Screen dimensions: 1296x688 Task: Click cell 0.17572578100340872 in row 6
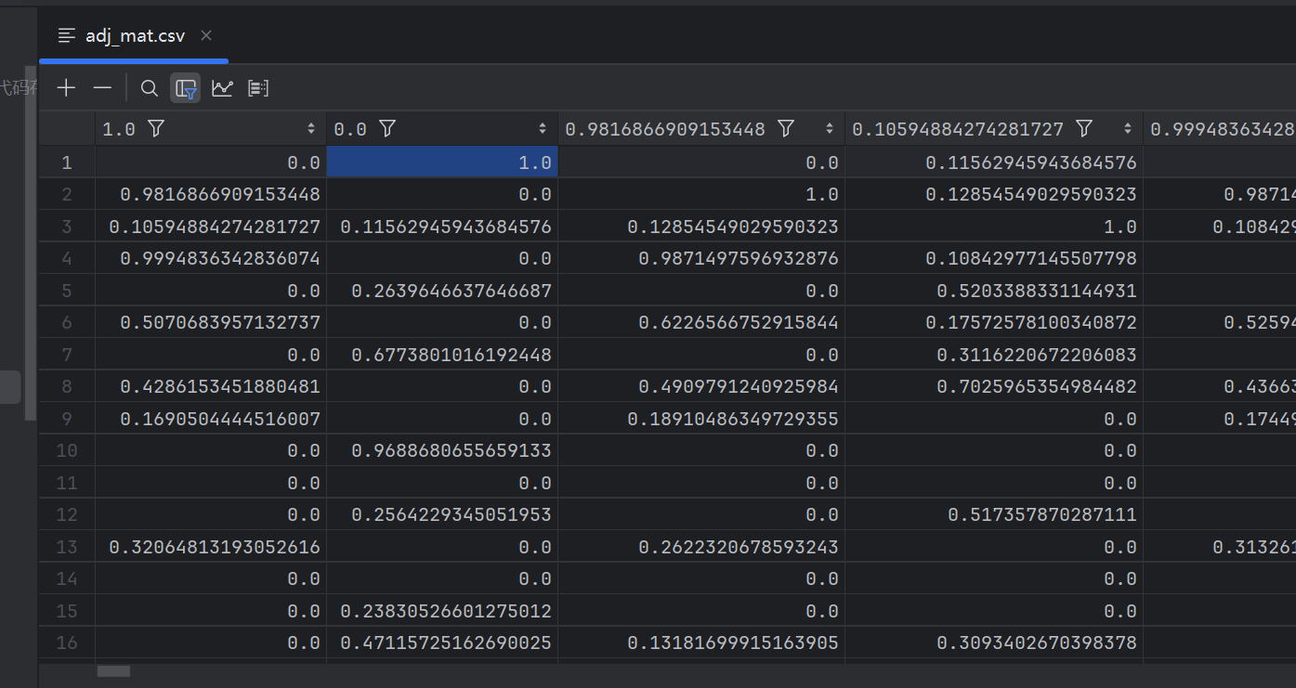(994, 322)
